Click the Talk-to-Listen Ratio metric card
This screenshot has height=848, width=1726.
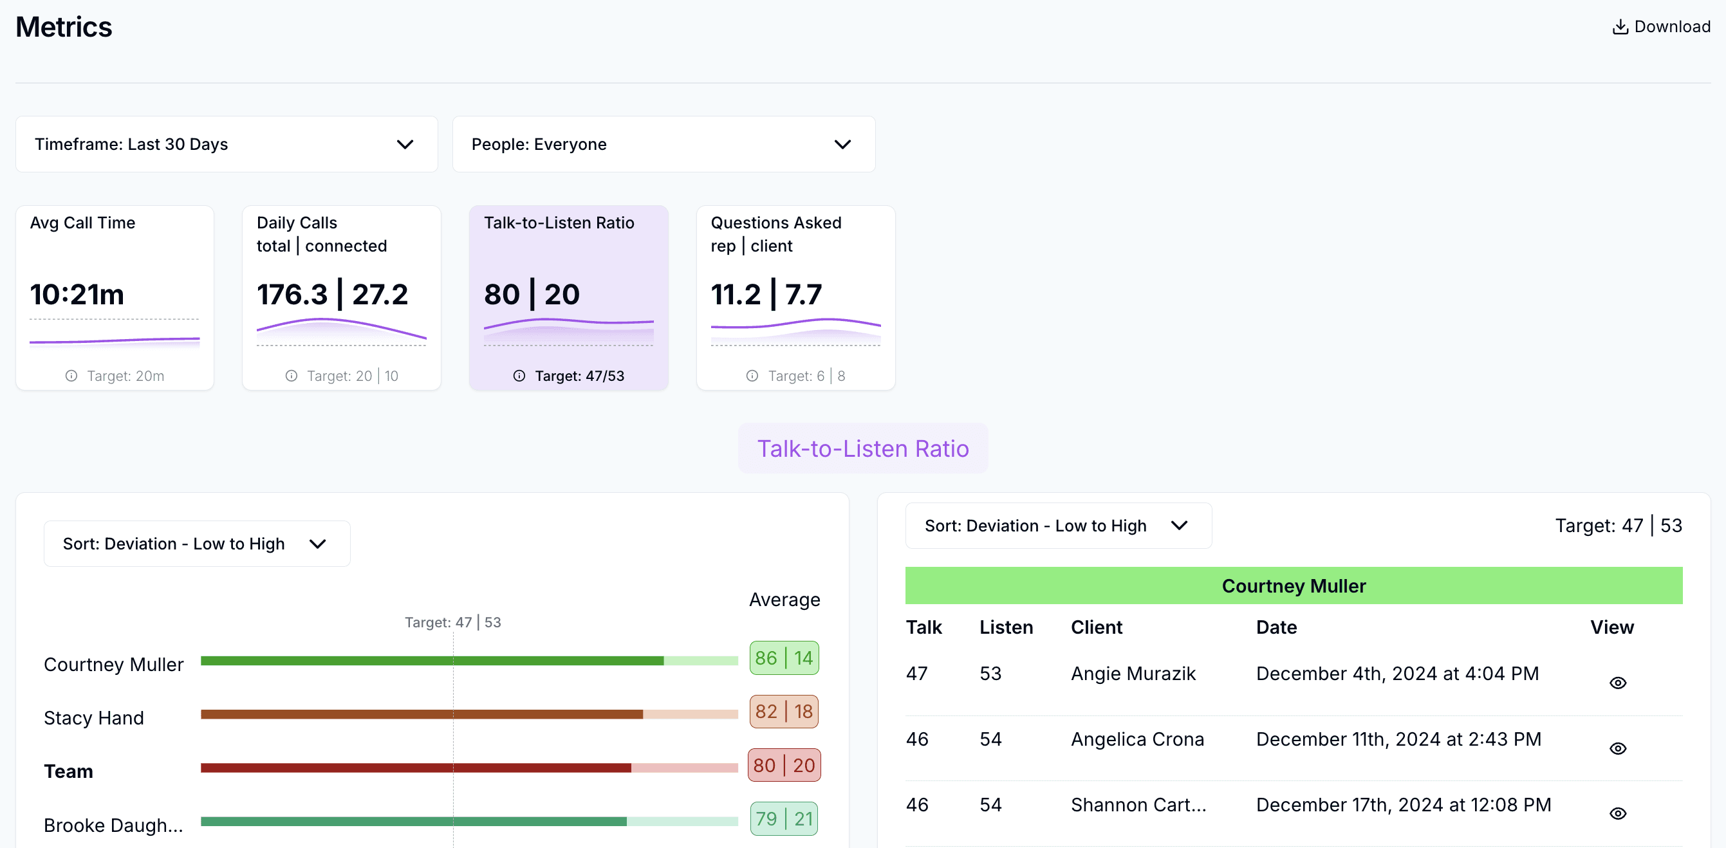point(568,297)
